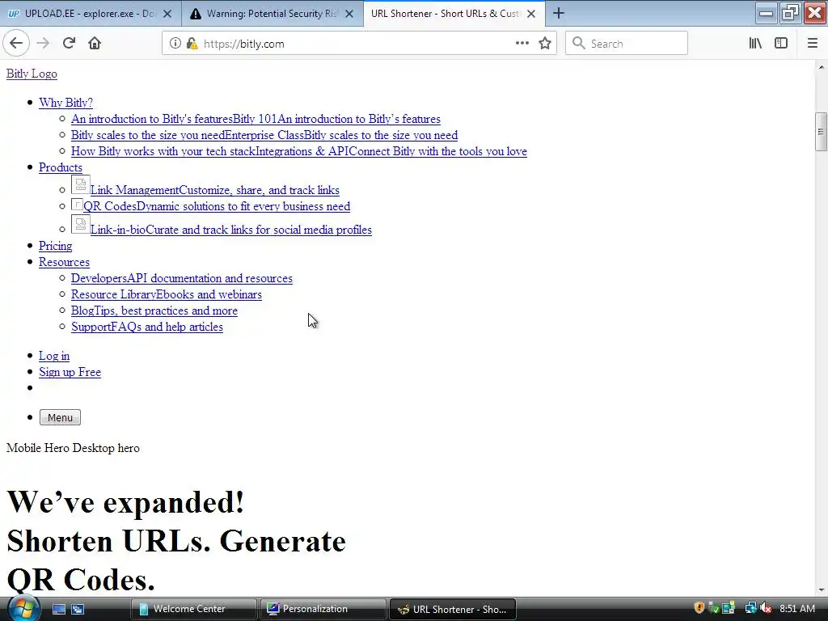This screenshot has width=828, height=621.
Task: Open the Why Bitly? link
Action: click(x=66, y=103)
